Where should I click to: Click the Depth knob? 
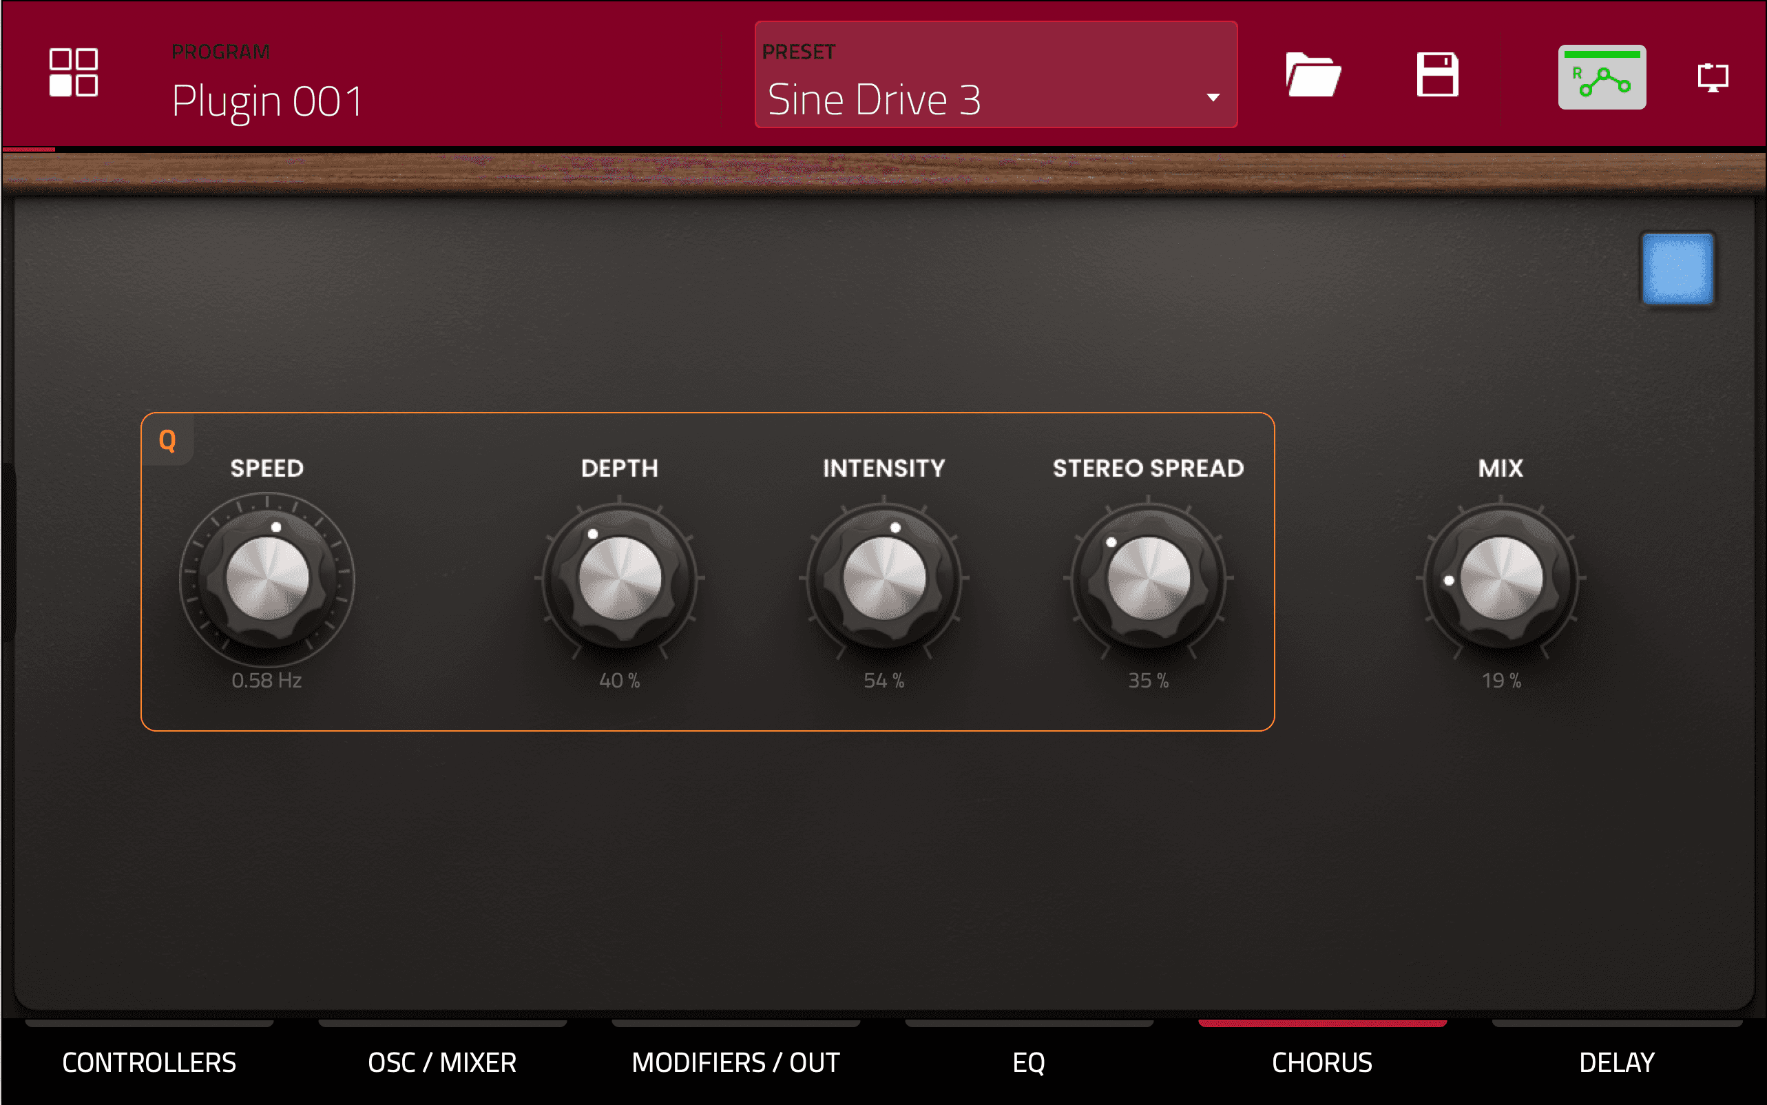(620, 578)
